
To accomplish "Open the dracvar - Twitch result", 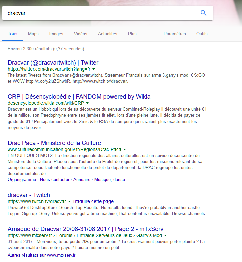I will point(29,195).
